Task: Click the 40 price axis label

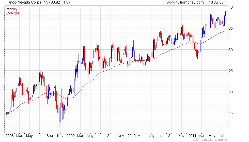Action: pos(231,7)
